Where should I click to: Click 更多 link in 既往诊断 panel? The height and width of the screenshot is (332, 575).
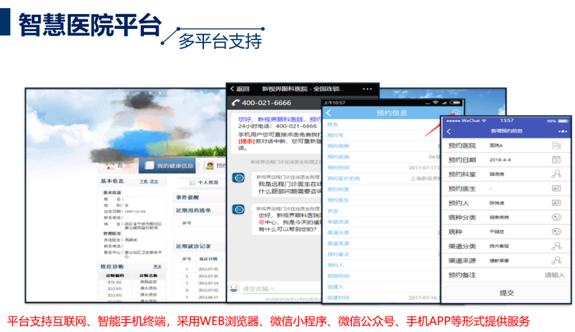tap(157, 266)
